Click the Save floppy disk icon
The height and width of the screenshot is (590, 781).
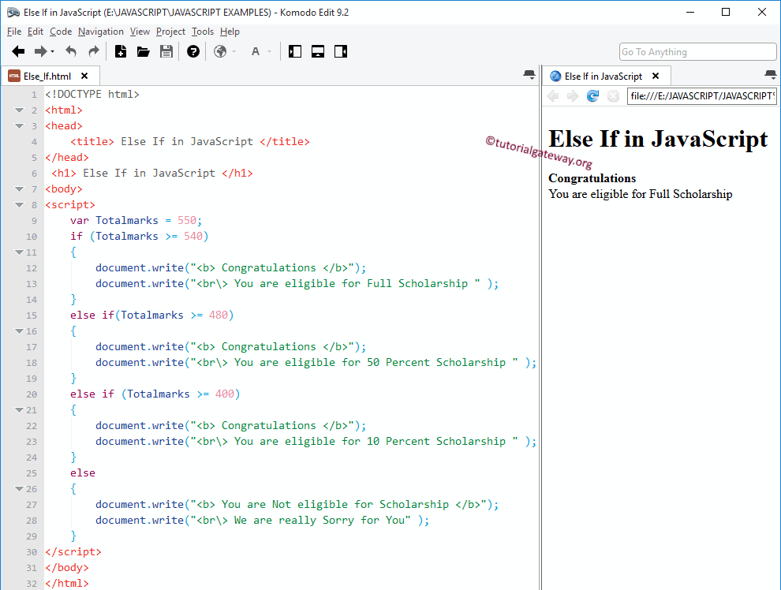(x=166, y=52)
